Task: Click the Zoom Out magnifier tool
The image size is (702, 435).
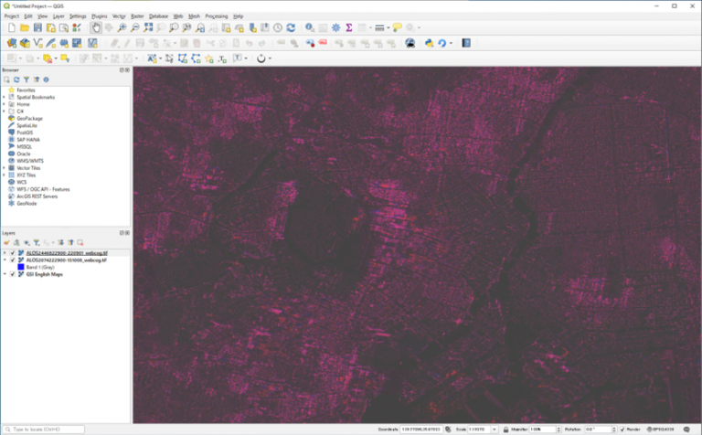Action: pyautogui.click(x=134, y=27)
